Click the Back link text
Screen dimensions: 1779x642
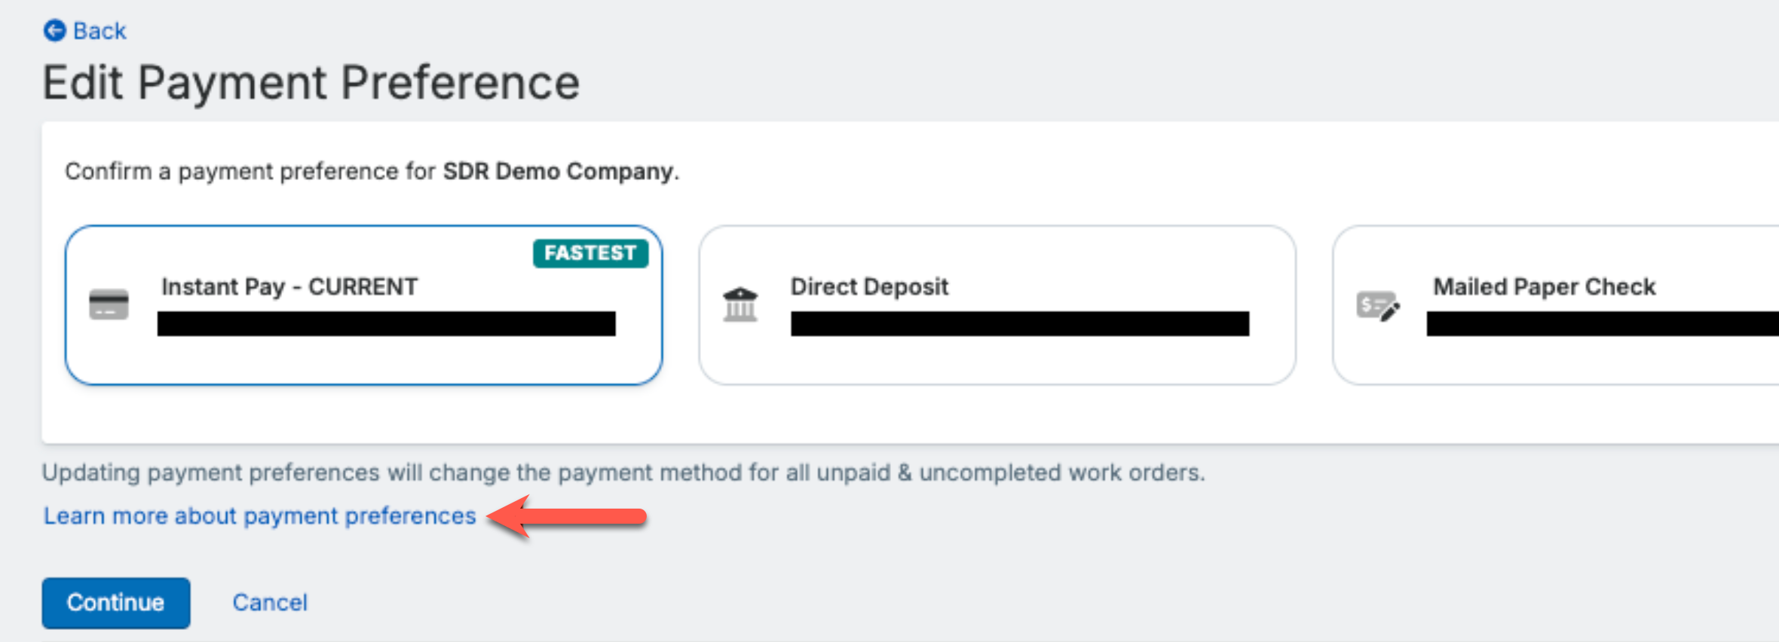(100, 31)
